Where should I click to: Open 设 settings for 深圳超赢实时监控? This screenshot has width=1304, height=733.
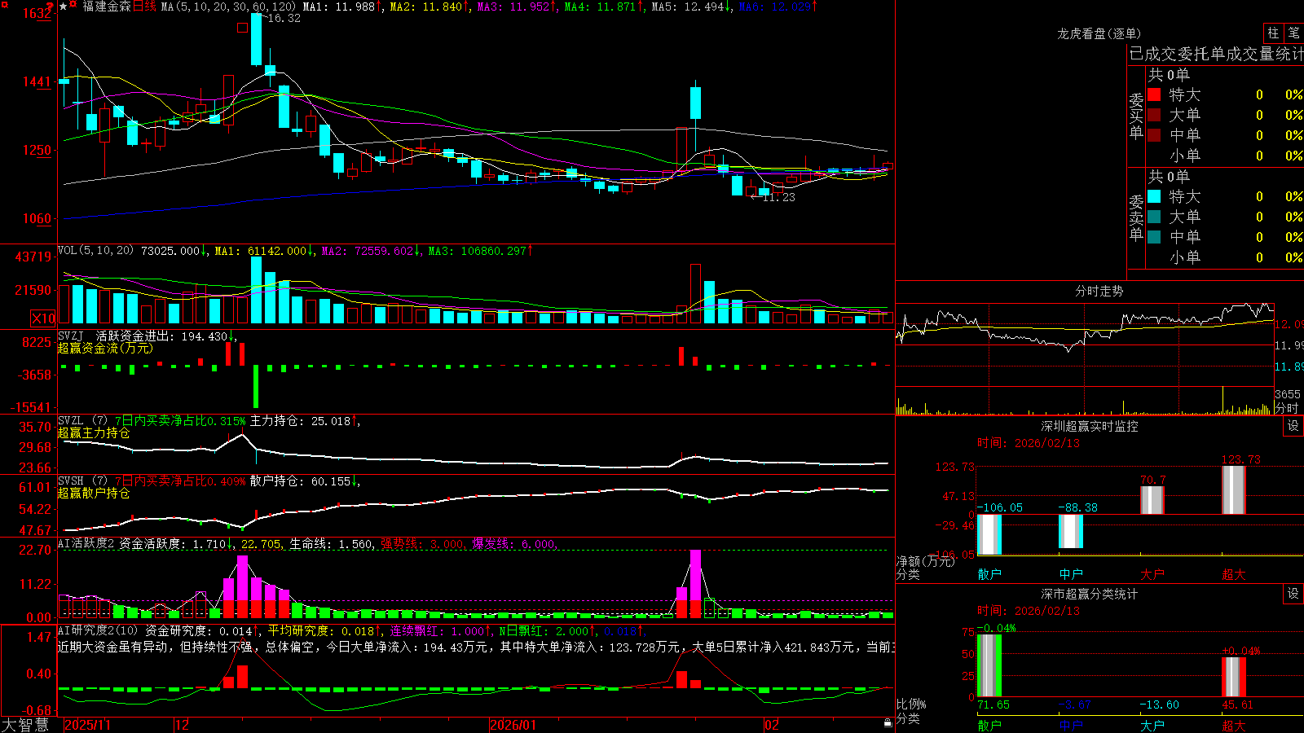(1293, 426)
